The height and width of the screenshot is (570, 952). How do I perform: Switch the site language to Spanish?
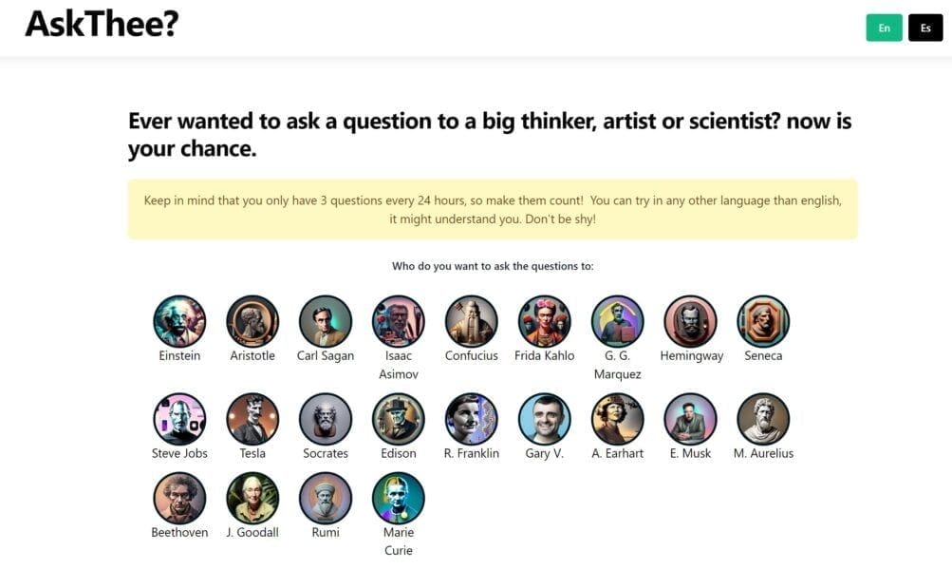924,28
